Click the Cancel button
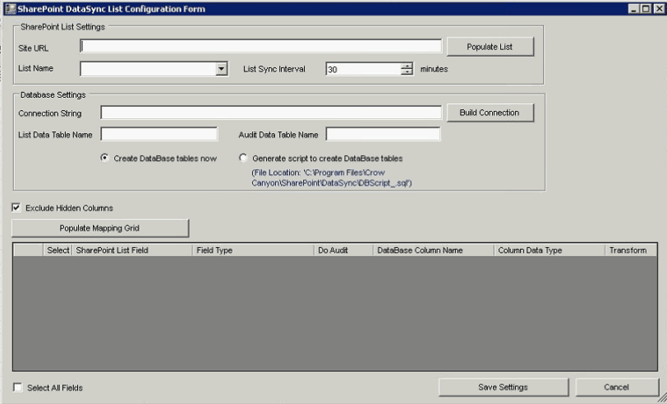This screenshot has height=404, width=667. (x=616, y=387)
